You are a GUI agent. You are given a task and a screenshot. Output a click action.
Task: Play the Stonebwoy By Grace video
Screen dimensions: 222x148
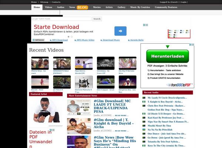click(105, 63)
